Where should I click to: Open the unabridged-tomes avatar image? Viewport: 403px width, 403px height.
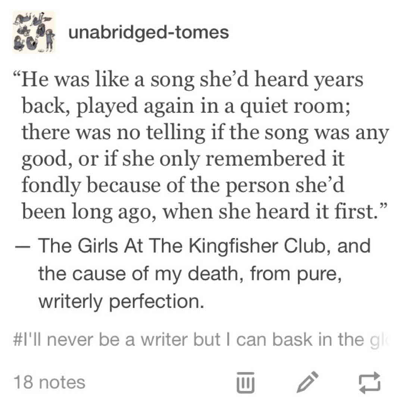[34, 32]
